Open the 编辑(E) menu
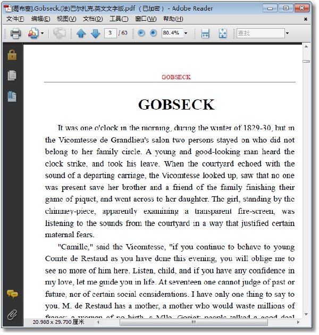This screenshot has height=335, width=319. (40, 19)
